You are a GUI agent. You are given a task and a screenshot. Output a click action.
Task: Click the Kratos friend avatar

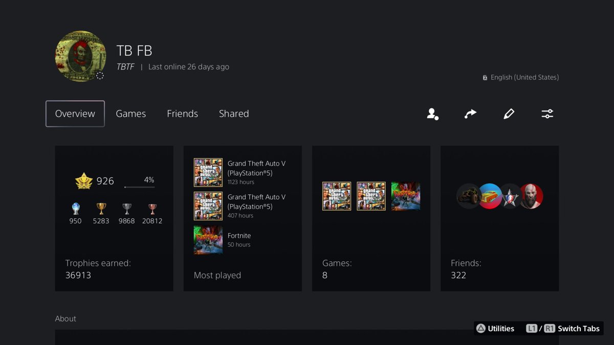pyautogui.click(x=532, y=196)
